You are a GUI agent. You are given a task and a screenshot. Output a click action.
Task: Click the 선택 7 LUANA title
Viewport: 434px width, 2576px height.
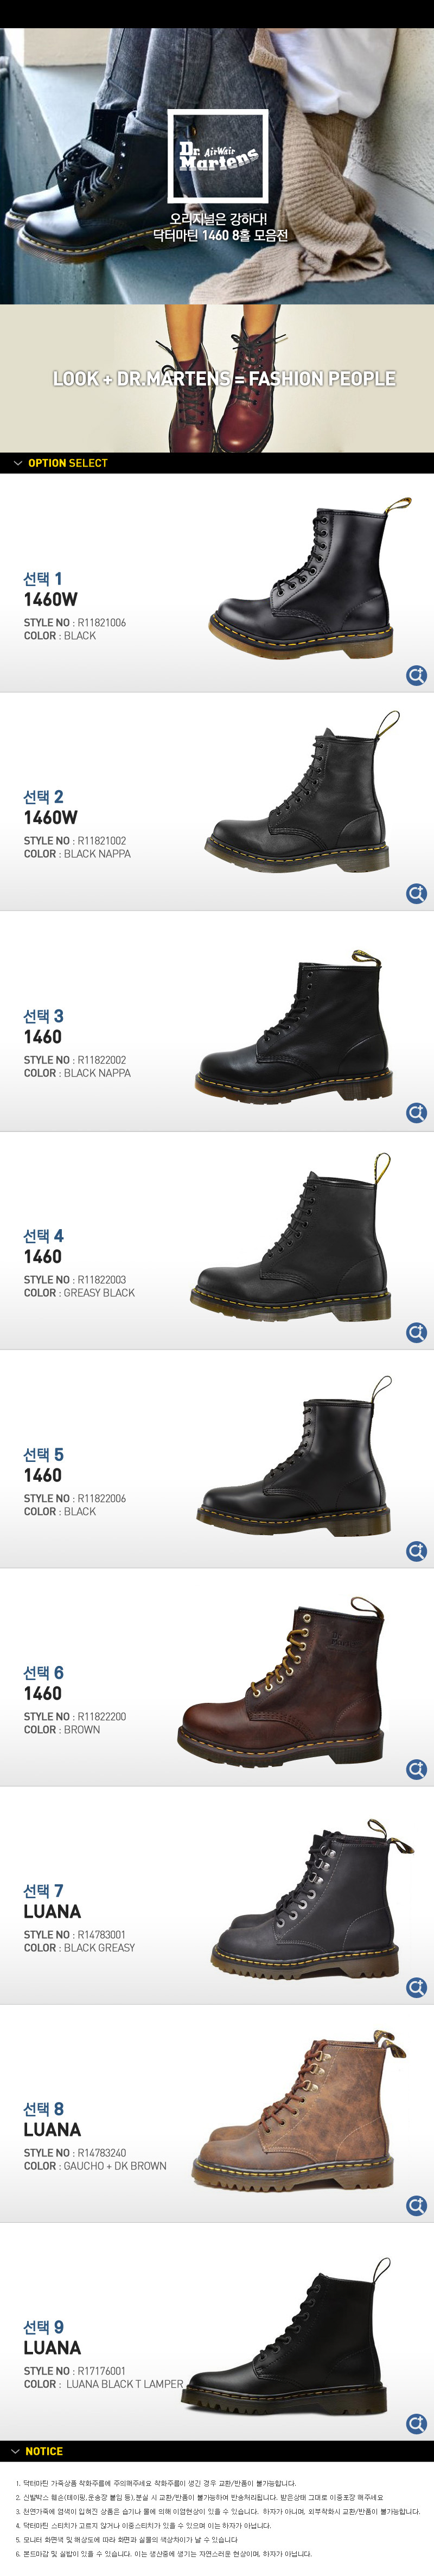tap(52, 1901)
